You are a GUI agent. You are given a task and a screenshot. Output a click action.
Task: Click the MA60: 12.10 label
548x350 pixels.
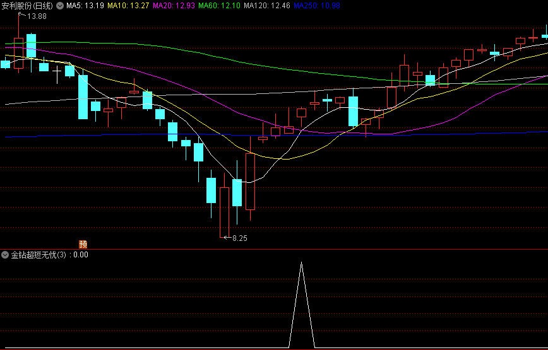click(220, 6)
